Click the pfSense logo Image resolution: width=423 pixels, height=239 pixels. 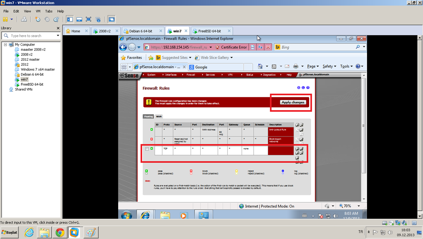coord(129,76)
